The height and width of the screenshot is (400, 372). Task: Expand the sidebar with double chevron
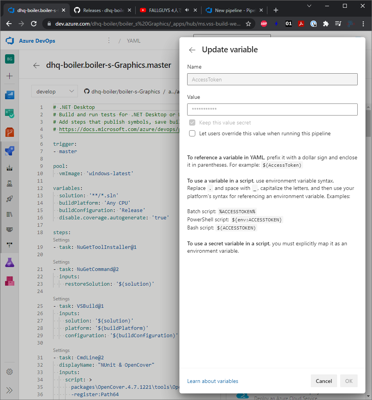10,390
